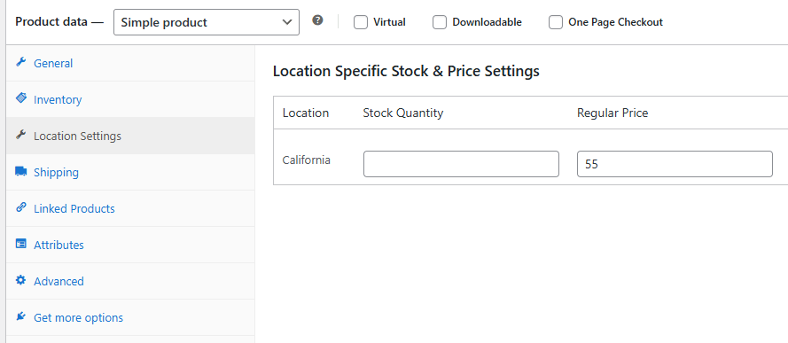Click the Advanced gear icon

pos(20,280)
